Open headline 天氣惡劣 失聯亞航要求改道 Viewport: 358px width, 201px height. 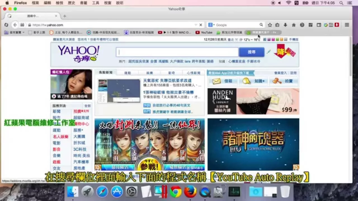click(167, 80)
